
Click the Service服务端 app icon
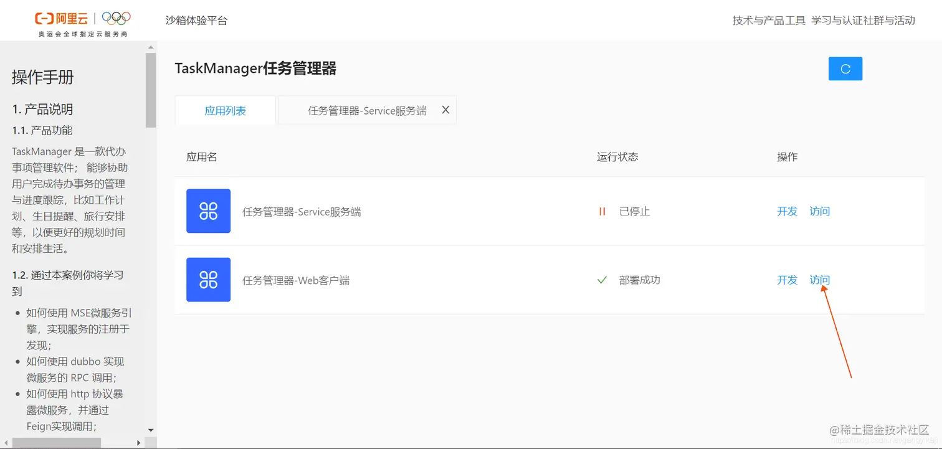coord(208,211)
